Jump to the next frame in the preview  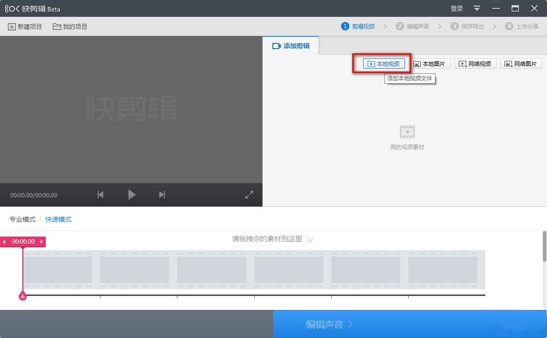[161, 195]
